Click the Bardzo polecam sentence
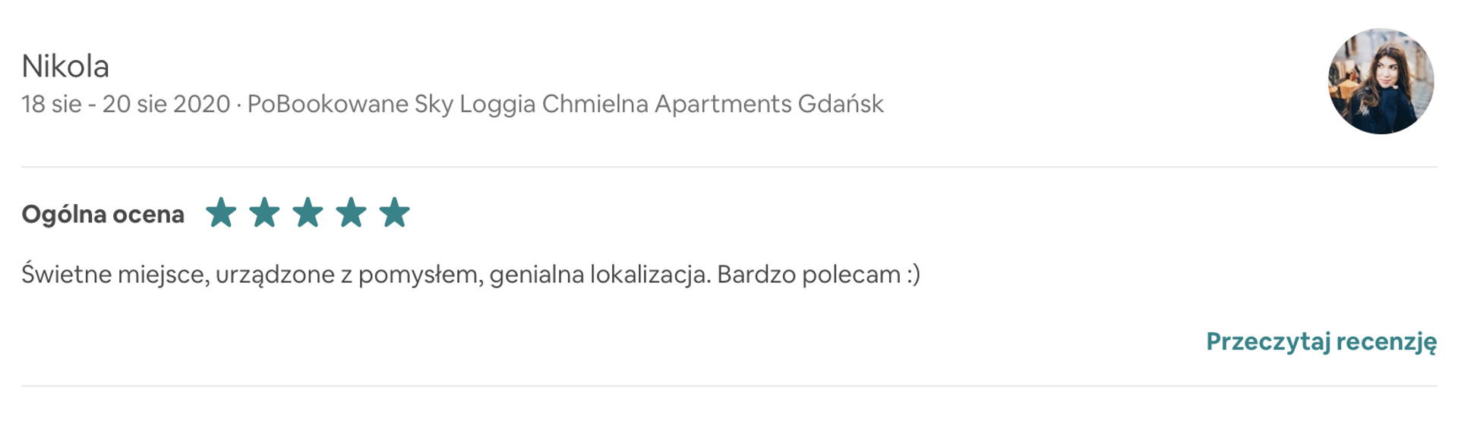The height and width of the screenshot is (424, 1458). pyautogui.click(x=809, y=274)
